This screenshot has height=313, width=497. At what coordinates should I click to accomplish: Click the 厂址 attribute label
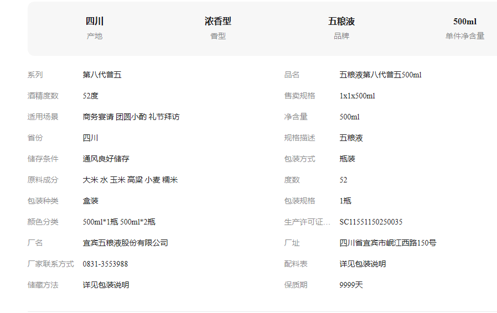[292, 243]
